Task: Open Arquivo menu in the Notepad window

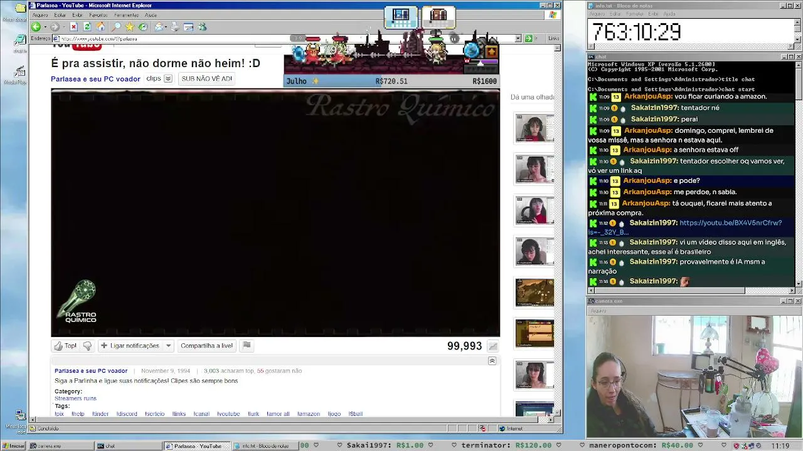Action: (x=597, y=14)
